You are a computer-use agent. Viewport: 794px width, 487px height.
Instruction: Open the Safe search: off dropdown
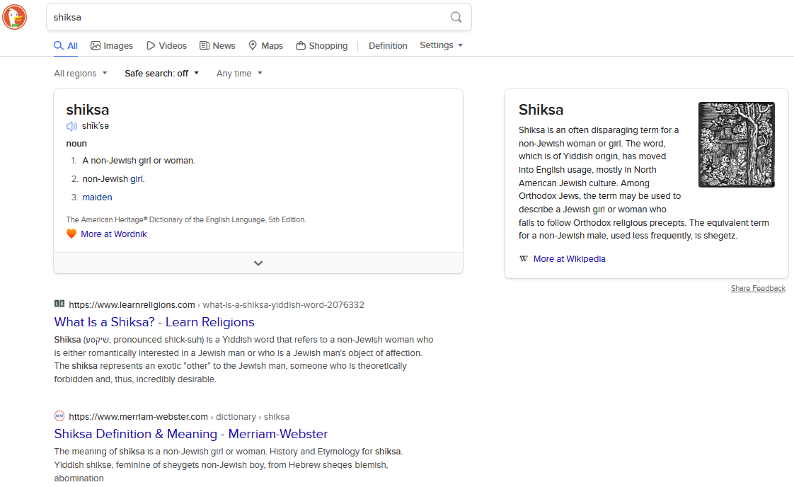coord(161,74)
